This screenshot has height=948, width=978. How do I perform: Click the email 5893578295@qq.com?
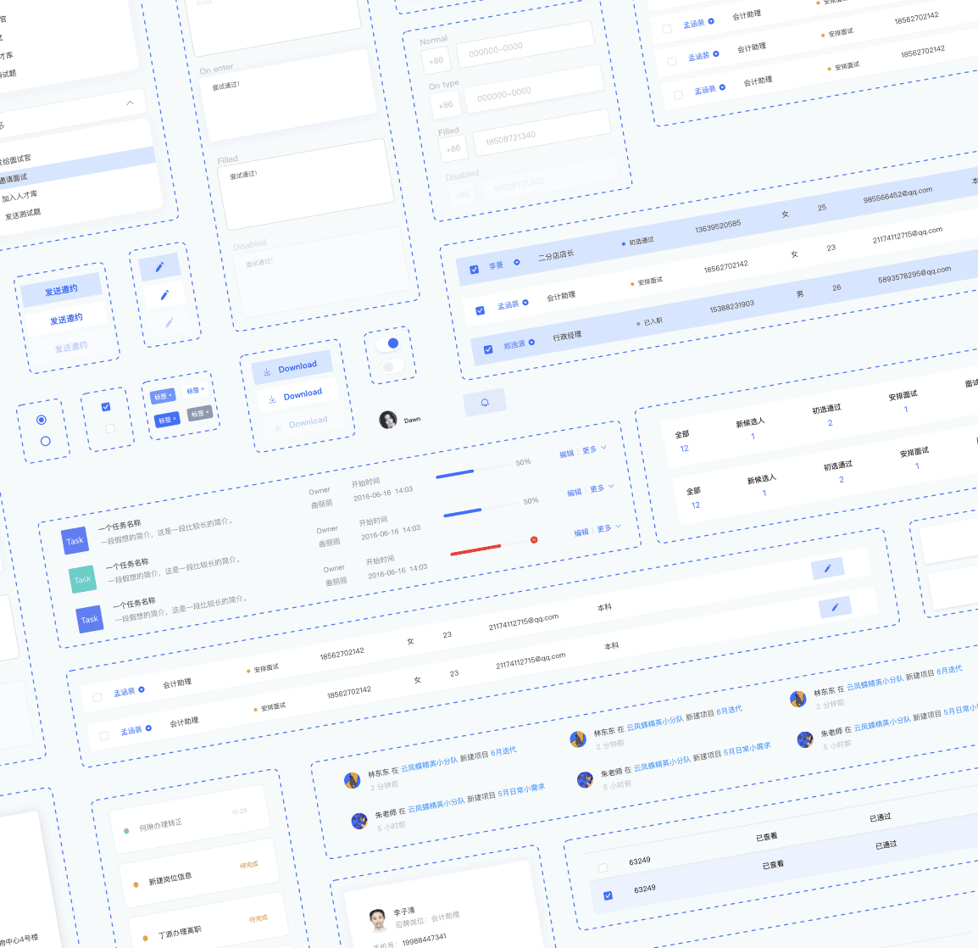914,275
